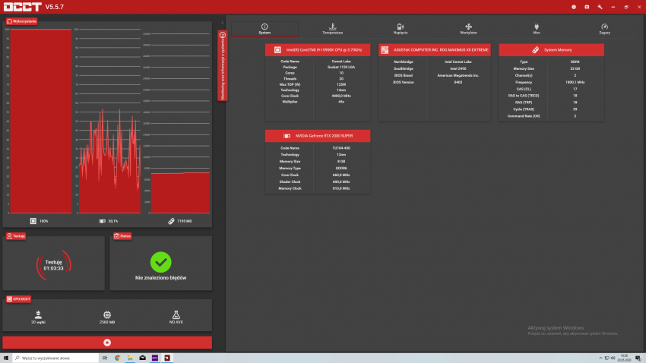Image resolution: width=646 pixels, height=363 pixels.
Task: Stop the running test with the red stop button
Action: pos(107,342)
